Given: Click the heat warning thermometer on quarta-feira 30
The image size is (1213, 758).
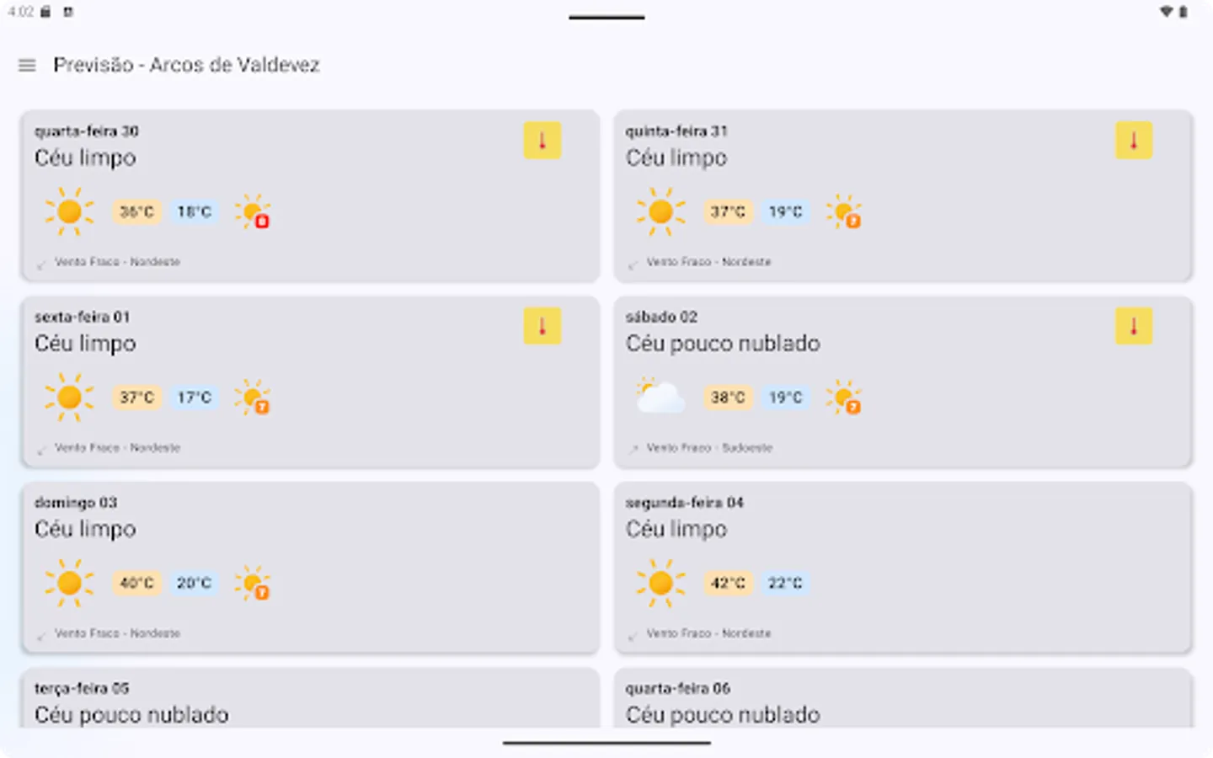Looking at the screenshot, I should click(542, 141).
